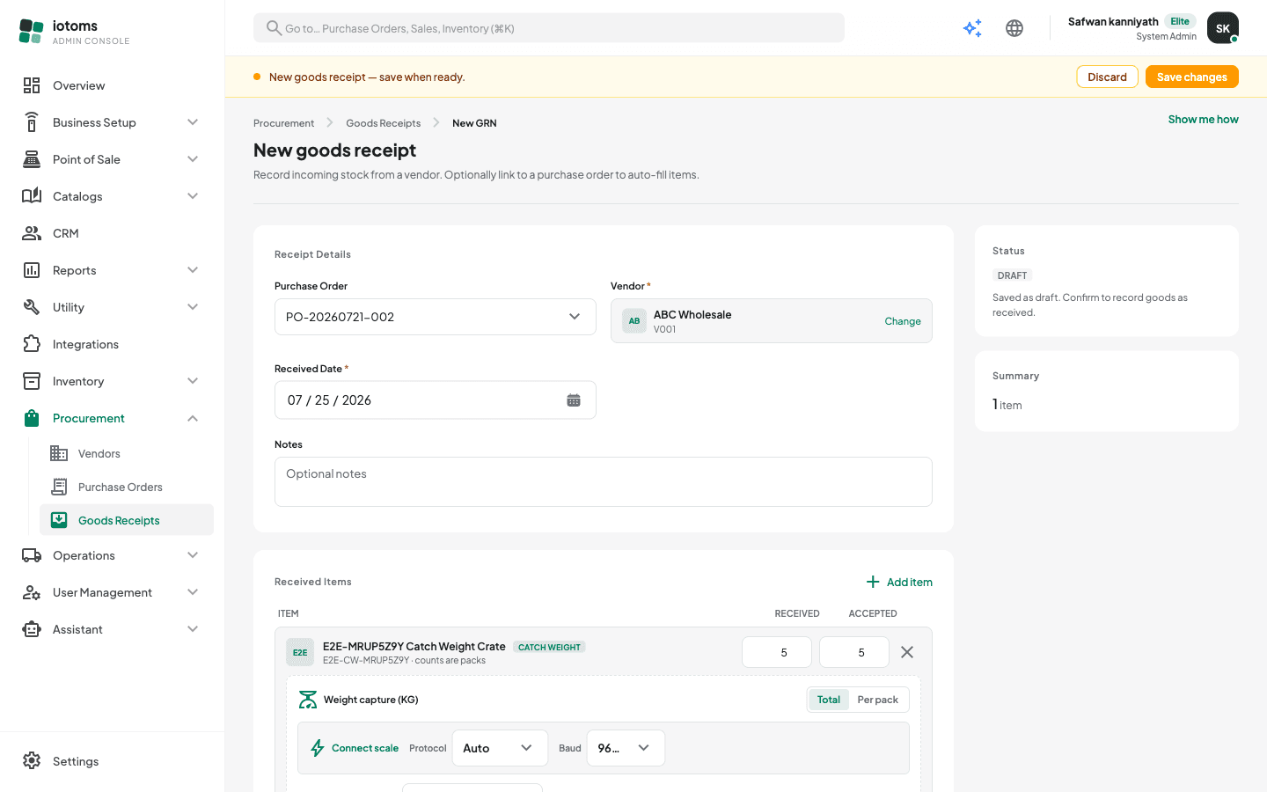Open the calendar picker for Received Date
Screen dimensions: 1267x792
[574, 400]
